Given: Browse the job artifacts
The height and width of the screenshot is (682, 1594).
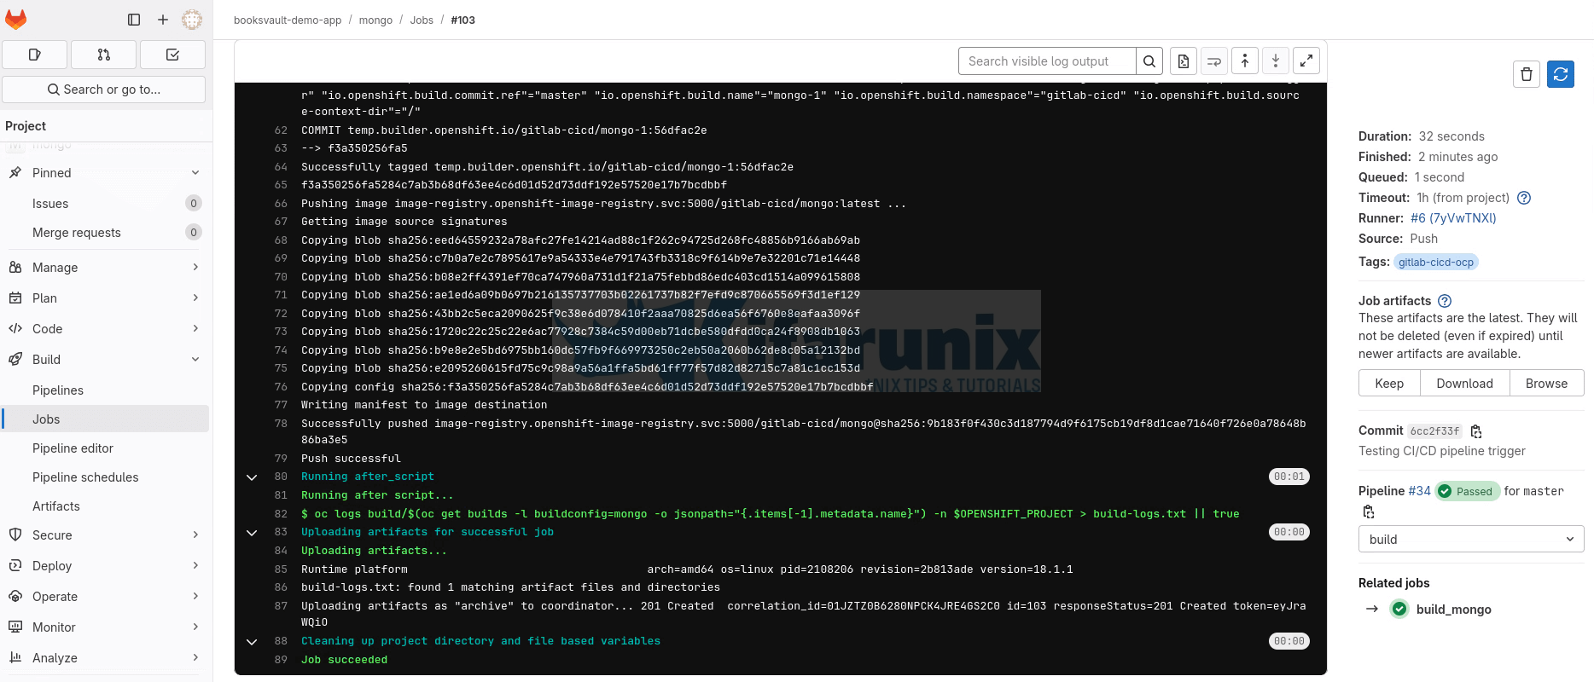Looking at the screenshot, I should 1546,384.
